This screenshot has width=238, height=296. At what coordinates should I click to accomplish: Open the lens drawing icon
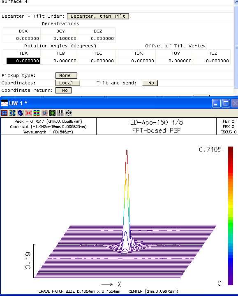click(x=12, y=113)
